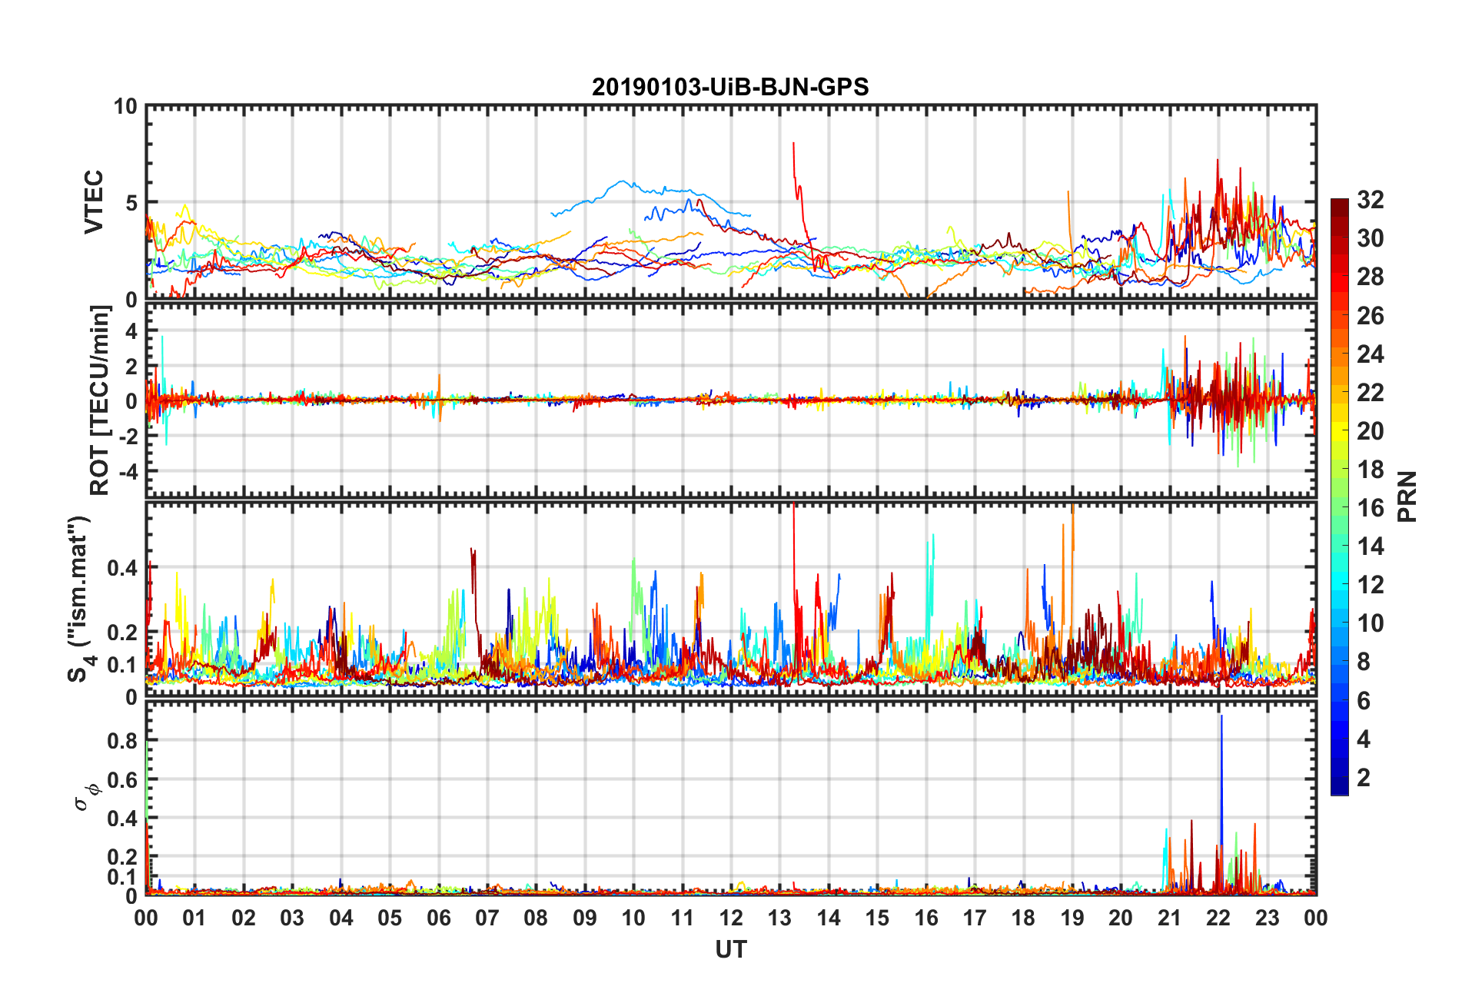Click UT axis tick label 11
The height and width of the screenshot is (993, 1462).
683,918
